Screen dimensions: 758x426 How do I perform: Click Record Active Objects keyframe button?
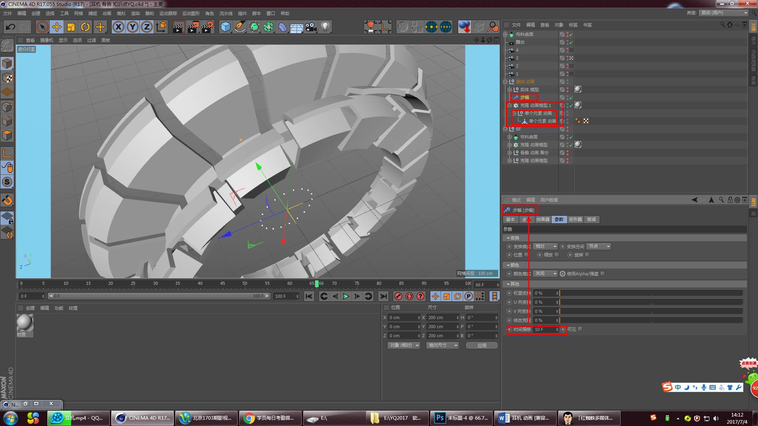point(398,296)
